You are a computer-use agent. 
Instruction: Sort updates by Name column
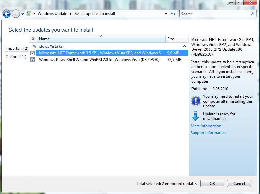pyautogui.click(x=101, y=39)
